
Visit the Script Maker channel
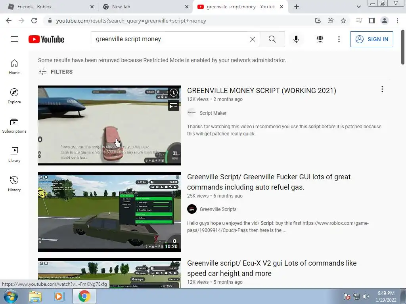pos(213,113)
